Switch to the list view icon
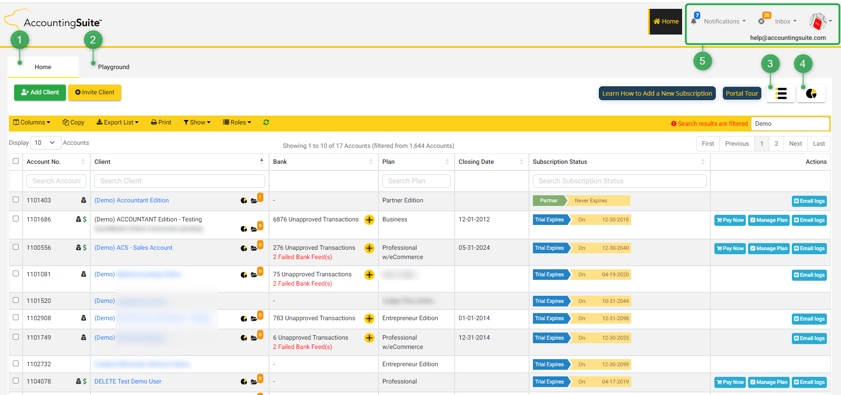 click(x=781, y=93)
